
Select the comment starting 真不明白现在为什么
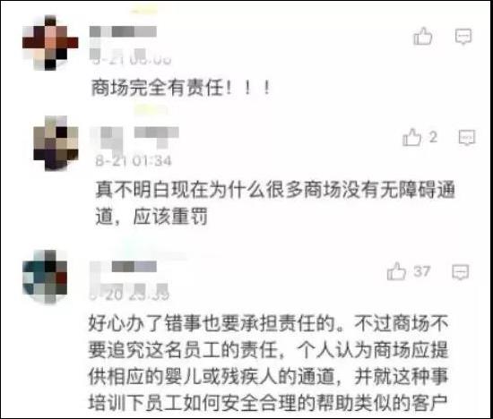[275, 203]
